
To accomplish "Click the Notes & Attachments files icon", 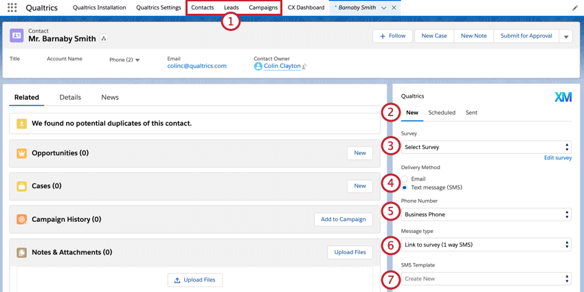I will click(x=21, y=253).
